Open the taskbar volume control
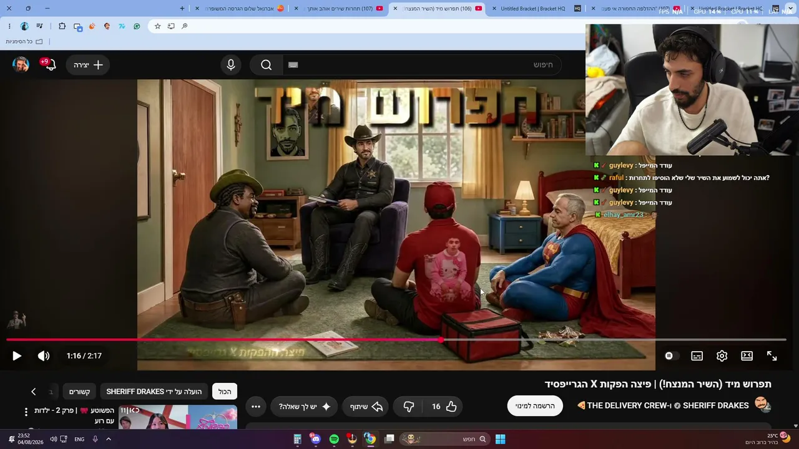The image size is (799, 449). pyautogui.click(x=53, y=439)
